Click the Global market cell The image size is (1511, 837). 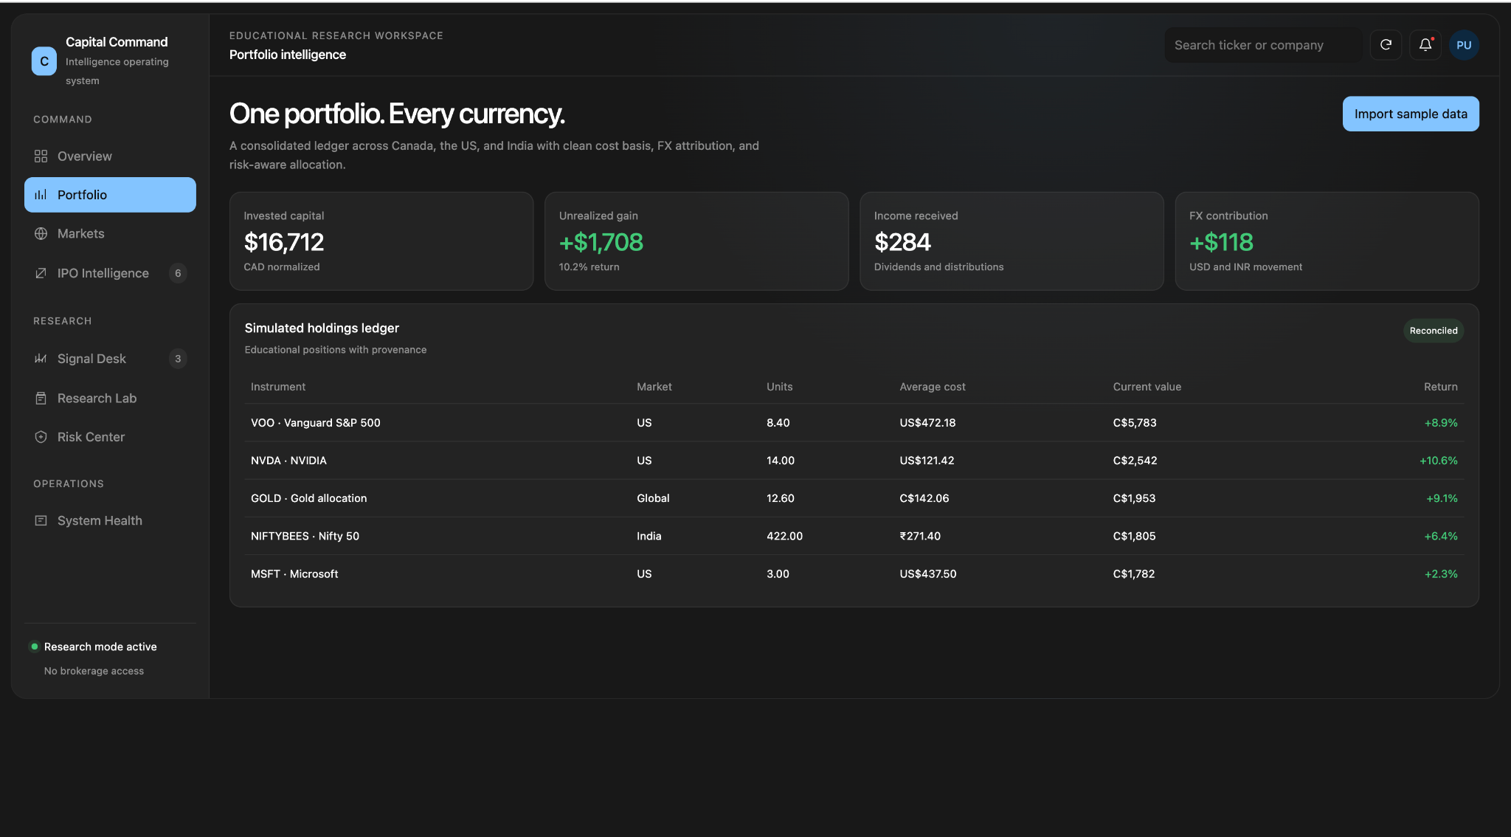point(653,498)
